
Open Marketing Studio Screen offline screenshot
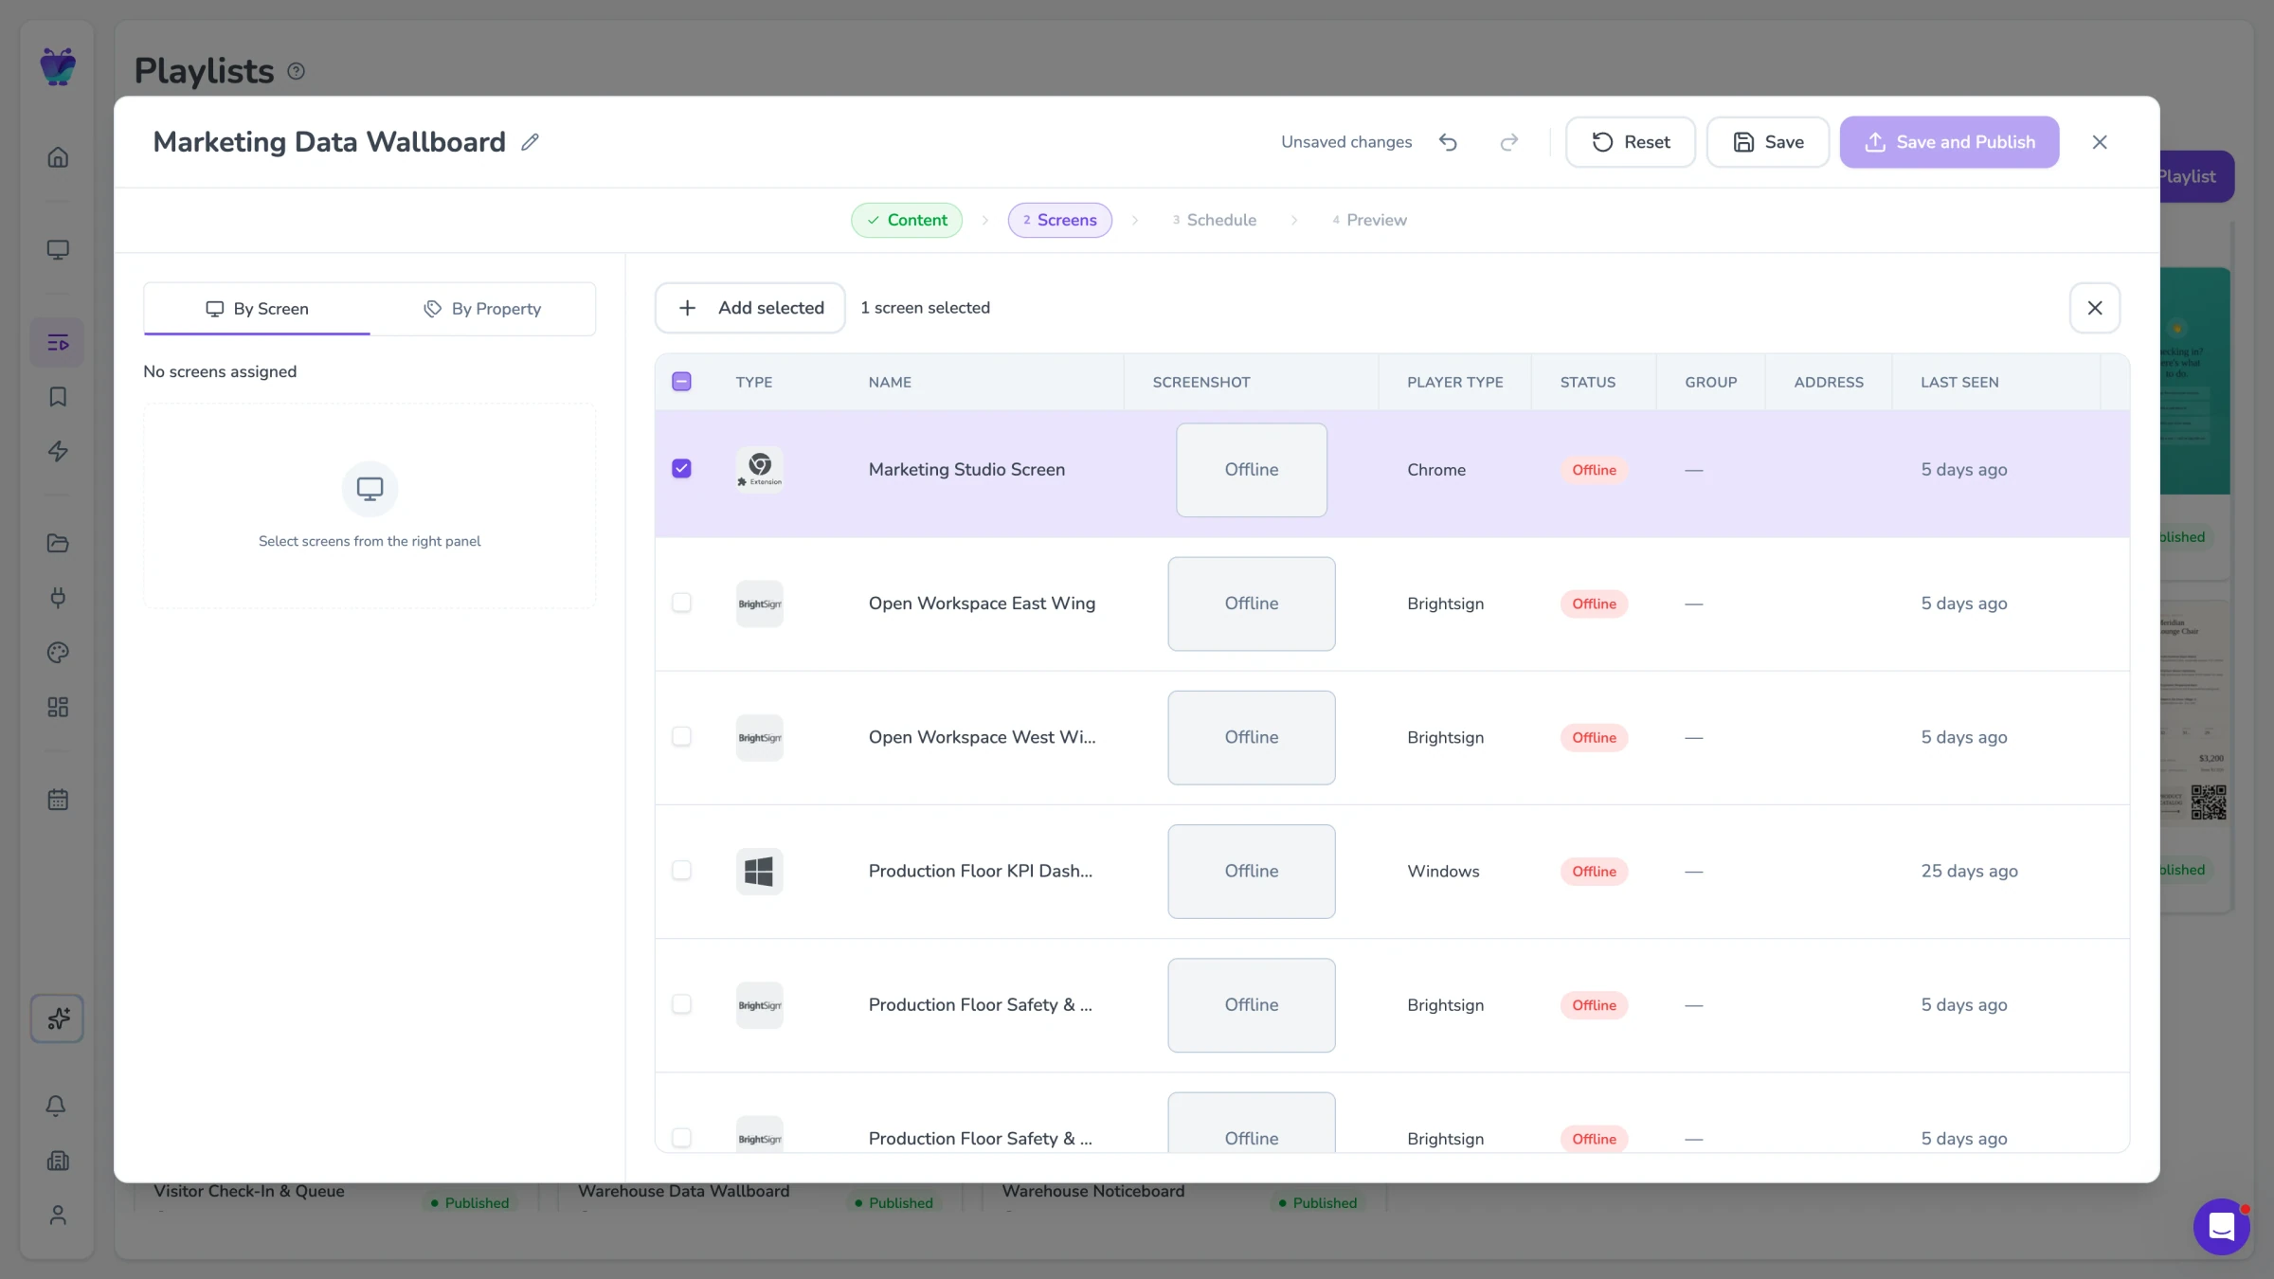point(1251,470)
